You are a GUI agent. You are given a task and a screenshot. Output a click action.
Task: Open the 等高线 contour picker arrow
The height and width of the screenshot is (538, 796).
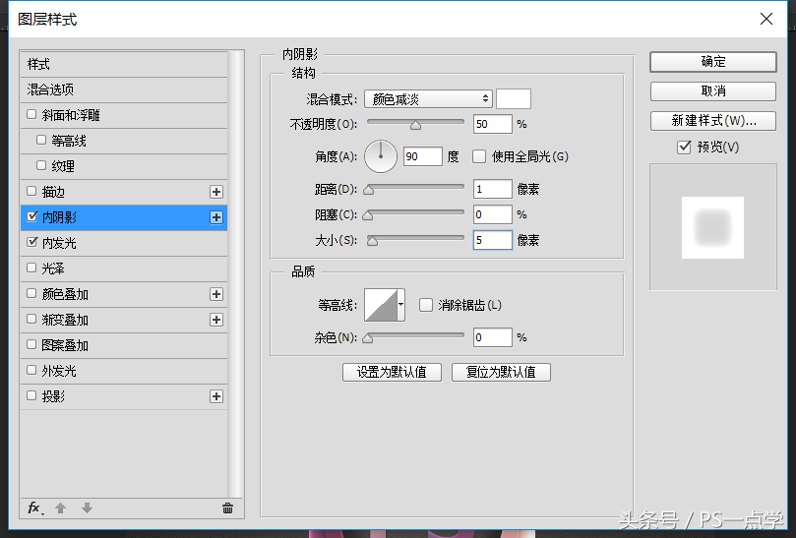401,305
